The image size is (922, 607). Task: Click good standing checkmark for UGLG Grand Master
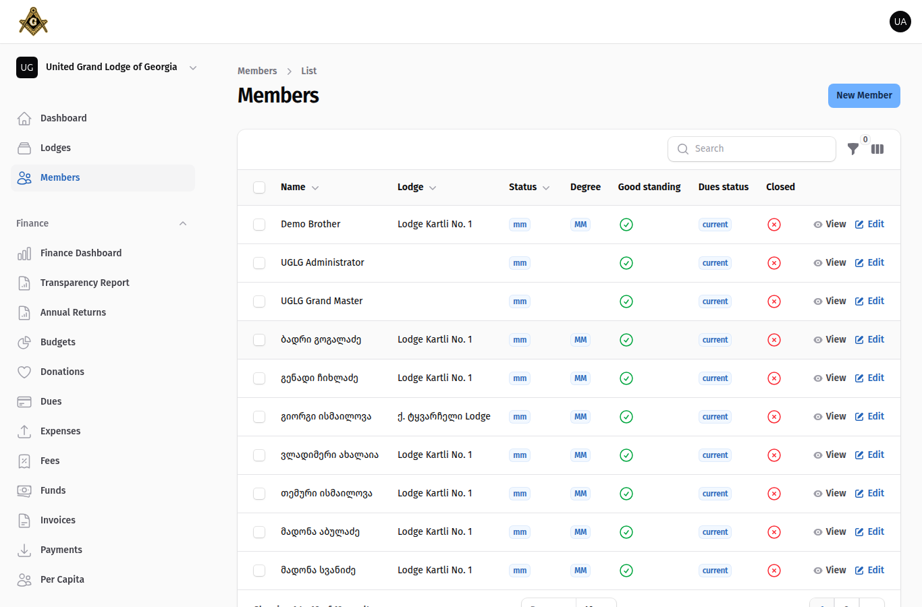(626, 301)
